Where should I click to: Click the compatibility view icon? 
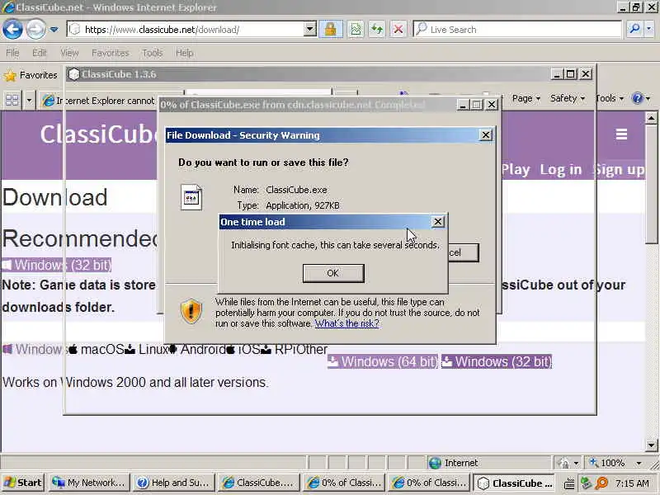tap(356, 30)
